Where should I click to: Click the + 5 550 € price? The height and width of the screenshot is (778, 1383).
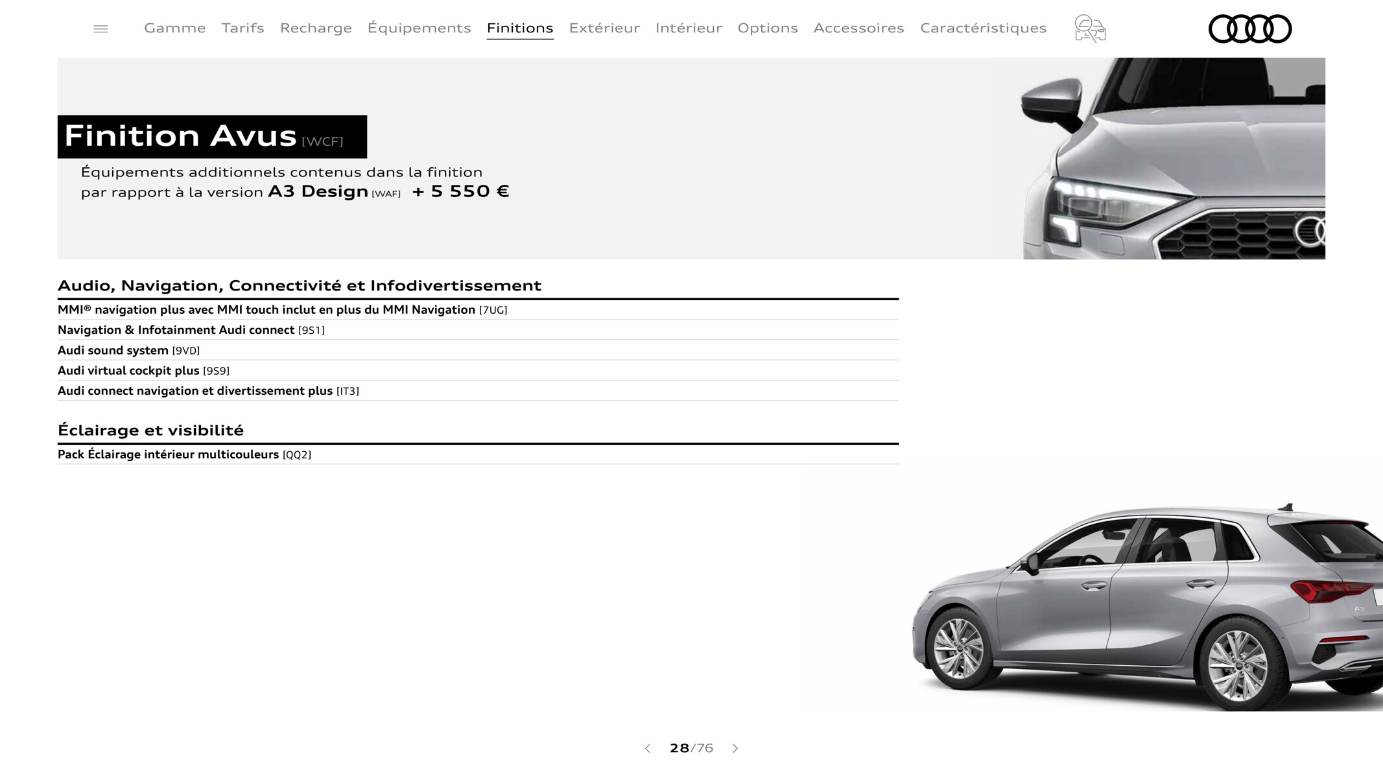(x=460, y=191)
